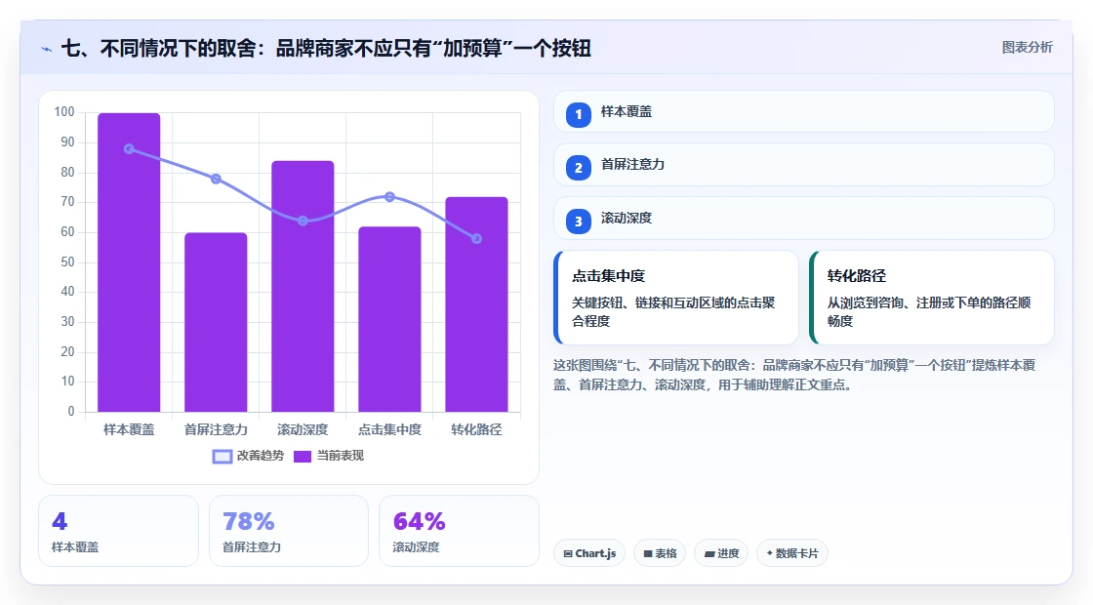Select the 滚动深度 list item

[804, 219]
